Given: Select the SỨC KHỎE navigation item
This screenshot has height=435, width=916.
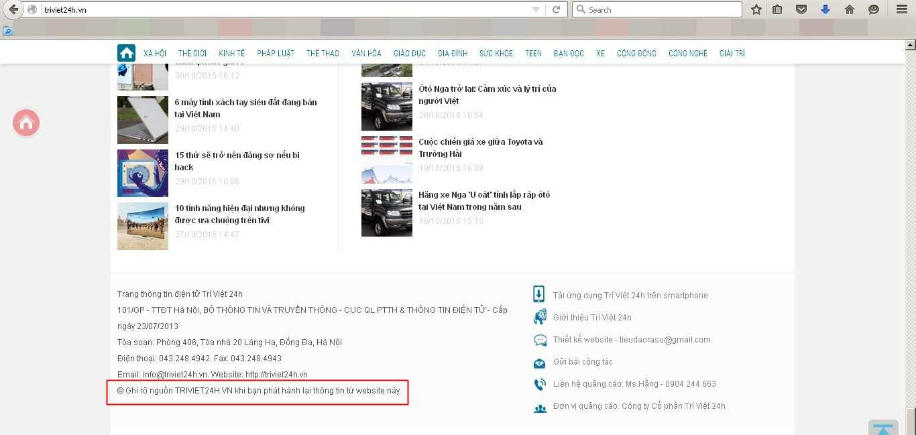Looking at the screenshot, I should pyautogui.click(x=496, y=54).
